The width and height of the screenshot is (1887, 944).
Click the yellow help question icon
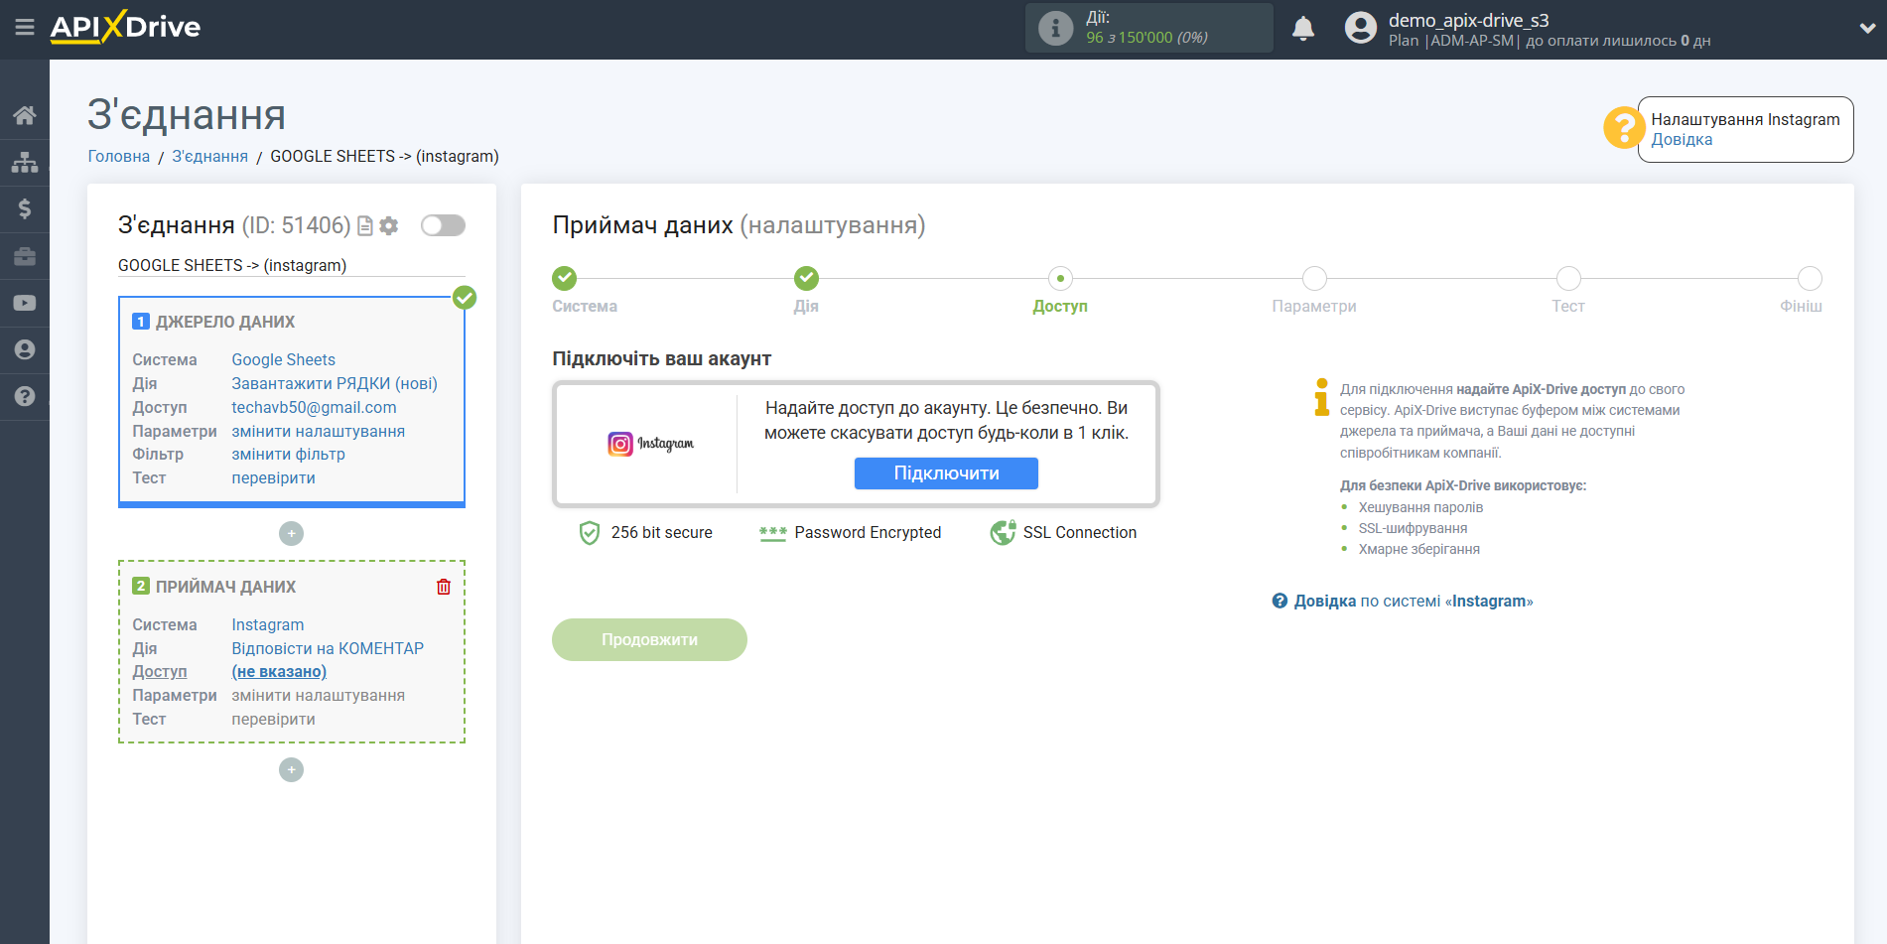click(x=1624, y=128)
